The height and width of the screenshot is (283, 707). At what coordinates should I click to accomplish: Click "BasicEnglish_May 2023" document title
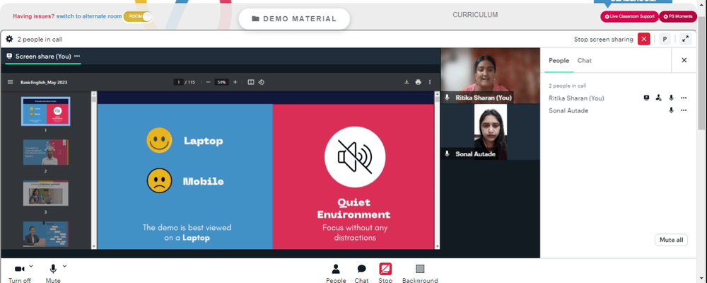coord(44,82)
